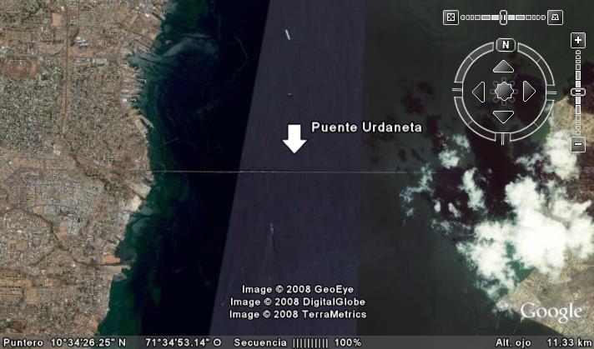The image size is (594, 349).
Task: Click the tilt slider handle
Action: (x=503, y=17)
